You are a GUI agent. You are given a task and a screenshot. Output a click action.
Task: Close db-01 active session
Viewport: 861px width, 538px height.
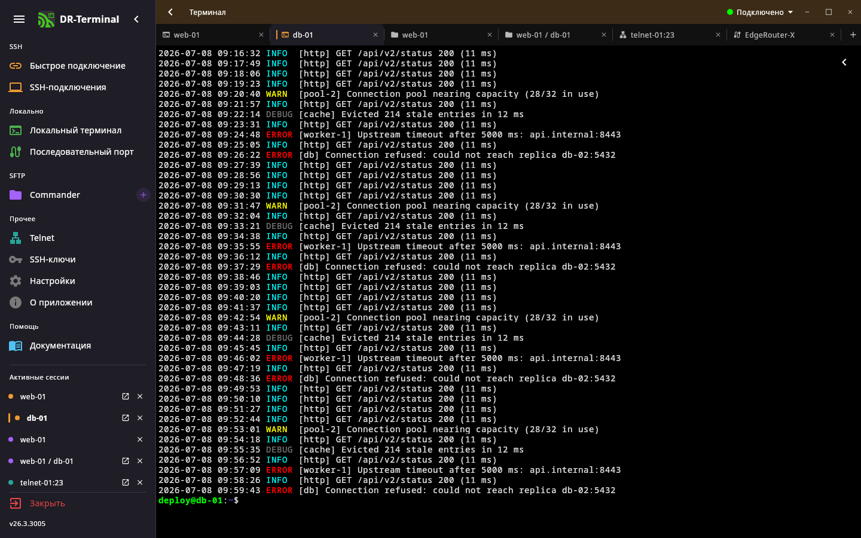[x=140, y=418]
